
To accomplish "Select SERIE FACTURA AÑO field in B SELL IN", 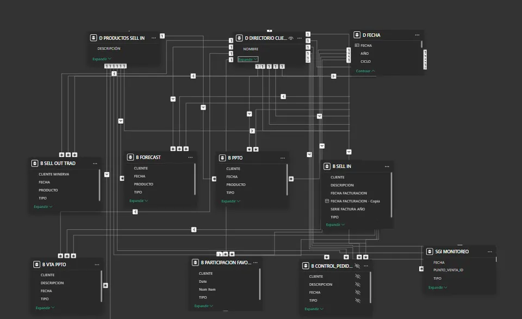I will 347,209.
